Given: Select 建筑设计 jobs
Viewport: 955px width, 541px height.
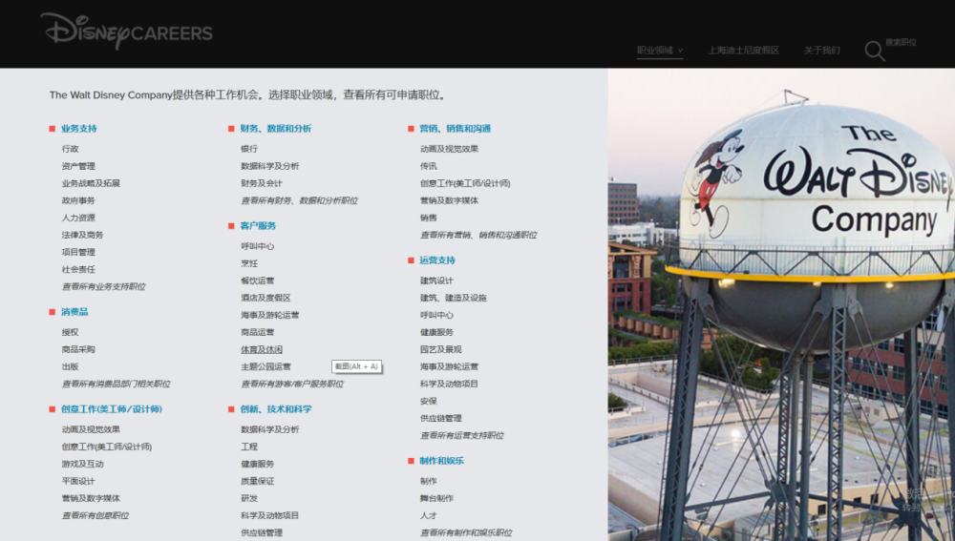Looking at the screenshot, I should (436, 281).
